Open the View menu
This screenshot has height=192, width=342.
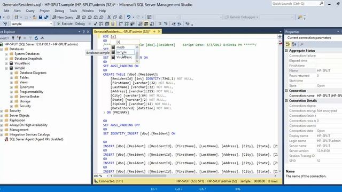(x=17, y=11)
